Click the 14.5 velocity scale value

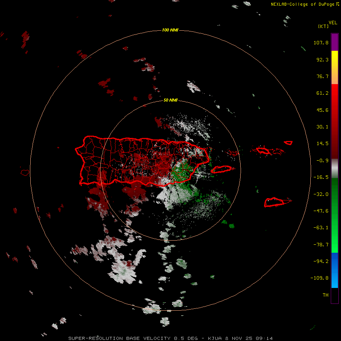322,144
